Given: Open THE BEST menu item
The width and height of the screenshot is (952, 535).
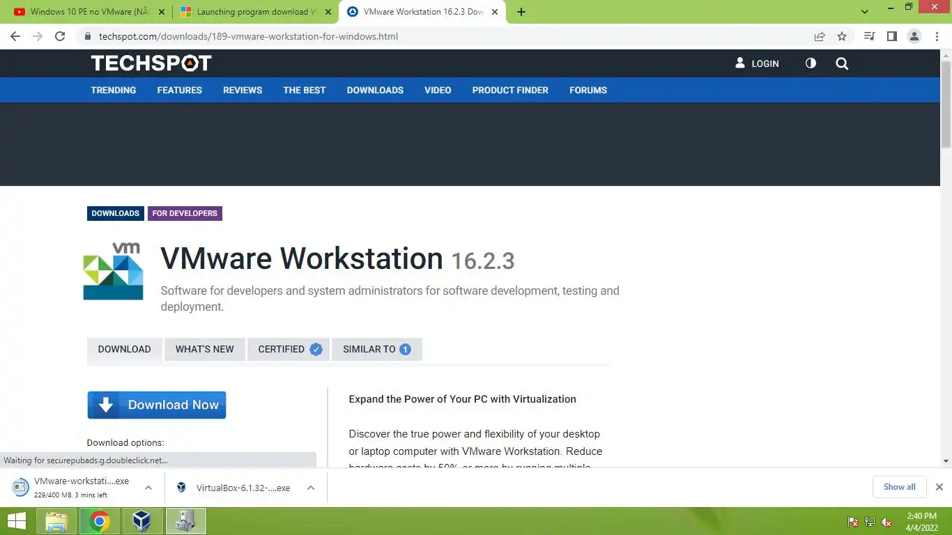Looking at the screenshot, I should pos(305,90).
